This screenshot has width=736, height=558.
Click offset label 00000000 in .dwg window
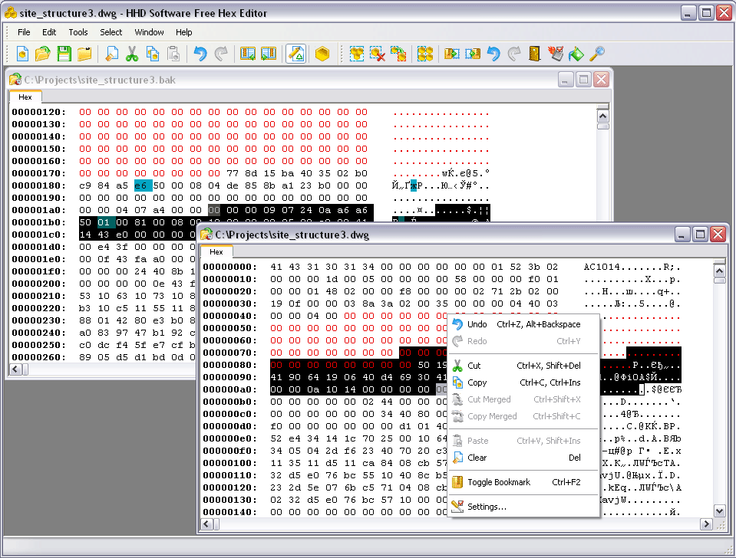[230, 267]
